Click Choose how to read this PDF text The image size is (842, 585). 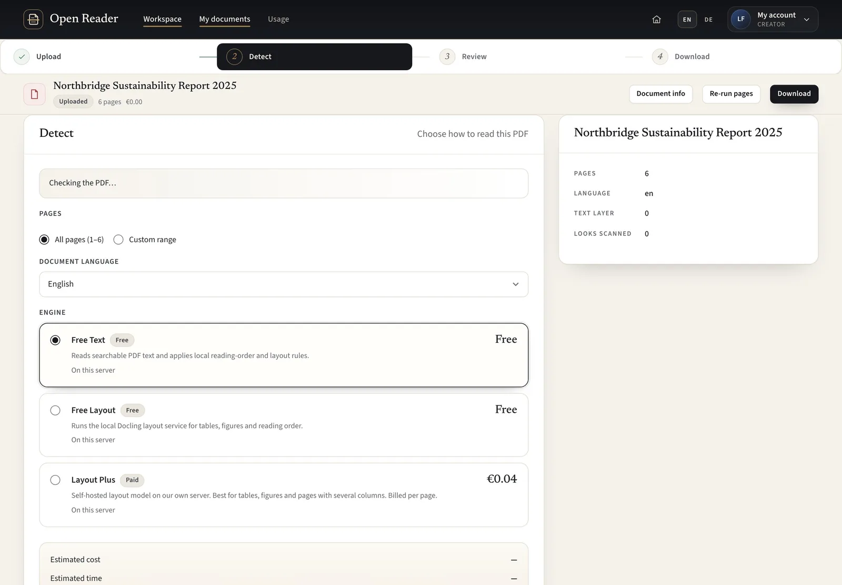(473, 134)
